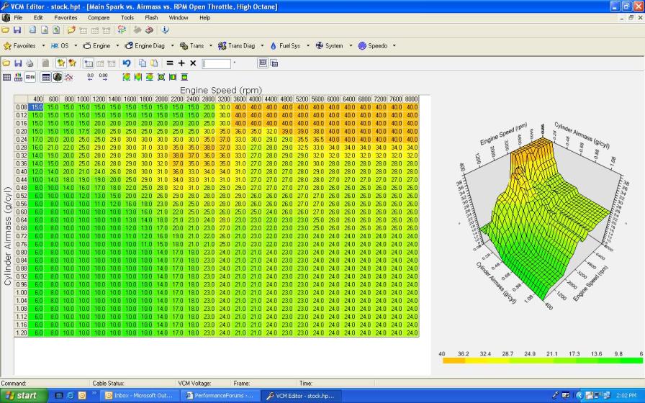Expand the Engine dropdown arrow
645x403 pixels.
[117, 45]
